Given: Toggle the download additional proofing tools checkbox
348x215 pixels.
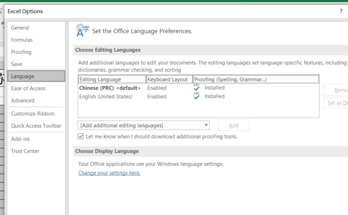Looking at the screenshot, I should coord(81,137).
